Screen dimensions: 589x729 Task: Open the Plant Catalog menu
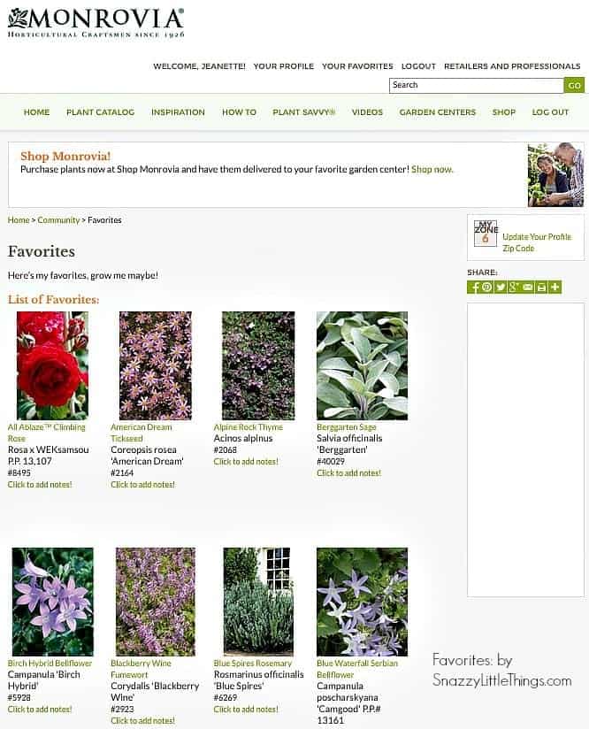pyautogui.click(x=101, y=112)
